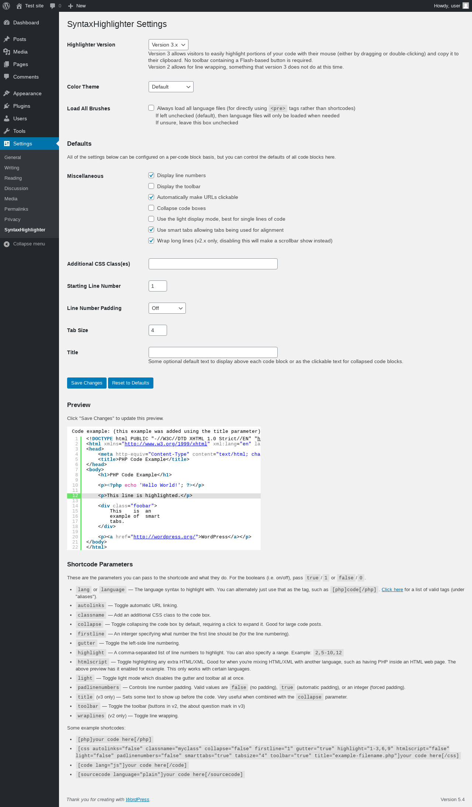Open Permalinks in the Settings submenu

click(16, 209)
